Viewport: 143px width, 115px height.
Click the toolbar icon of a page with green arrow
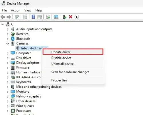tap(48, 17)
